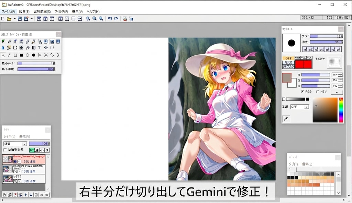
Task: Click inside the R color slider
Action: click(316, 75)
